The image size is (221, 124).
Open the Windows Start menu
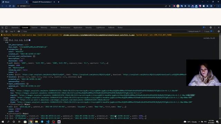[x=3, y=122]
